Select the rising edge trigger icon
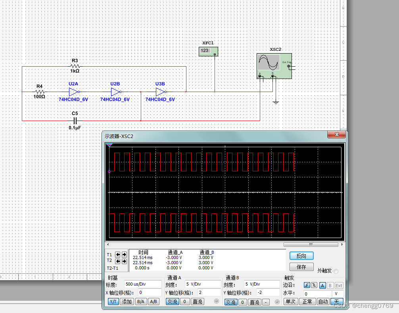The height and width of the screenshot is (313, 399). pyautogui.click(x=307, y=285)
